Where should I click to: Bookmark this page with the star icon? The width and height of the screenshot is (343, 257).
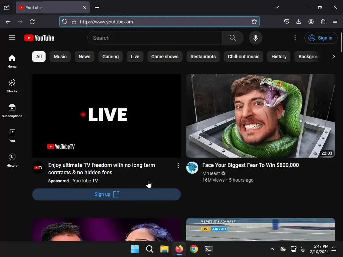coord(254,22)
